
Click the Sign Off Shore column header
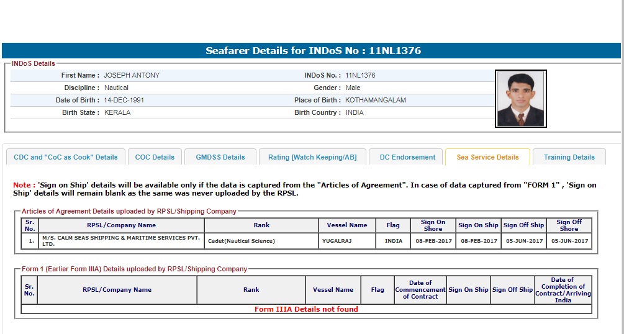pyautogui.click(x=569, y=225)
